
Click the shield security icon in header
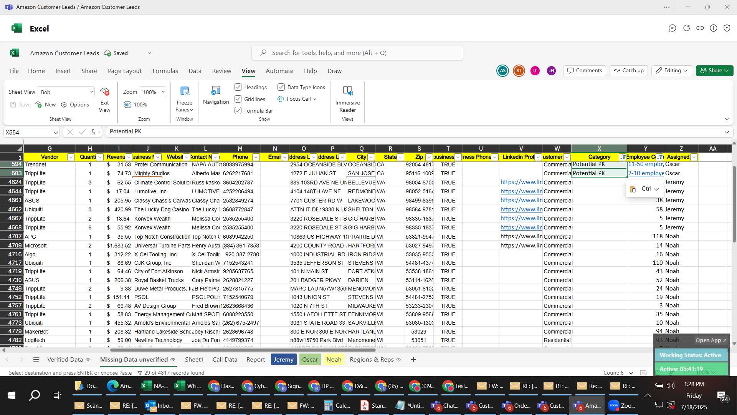tap(727, 28)
